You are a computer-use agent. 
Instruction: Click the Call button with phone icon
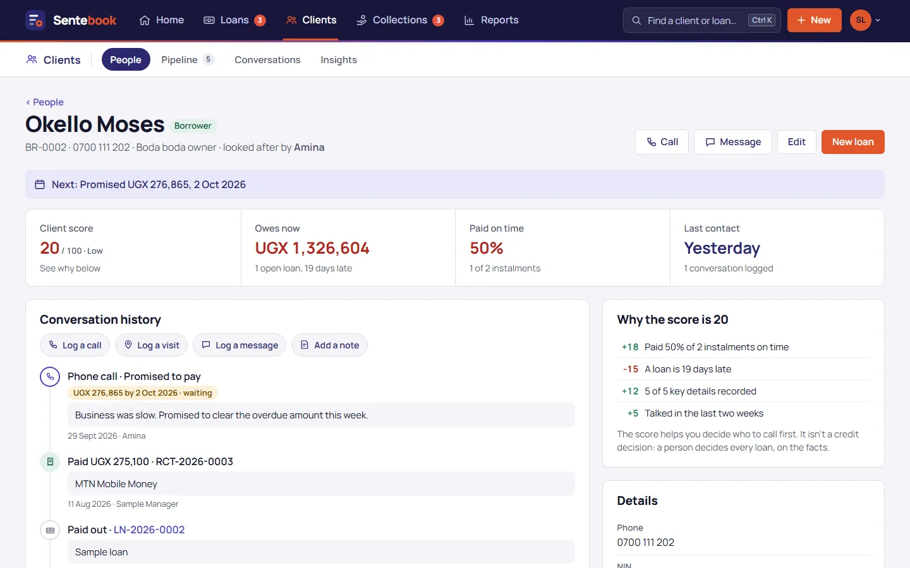tap(662, 142)
